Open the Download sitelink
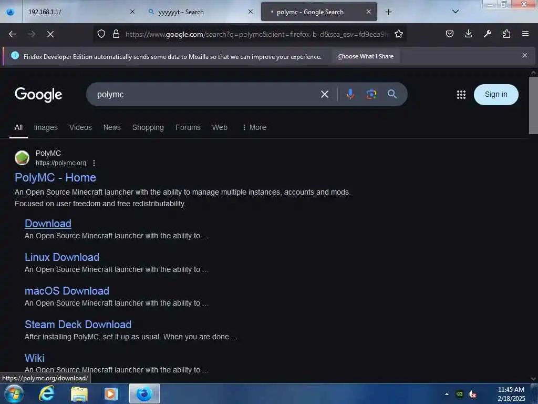 [x=48, y=224]
